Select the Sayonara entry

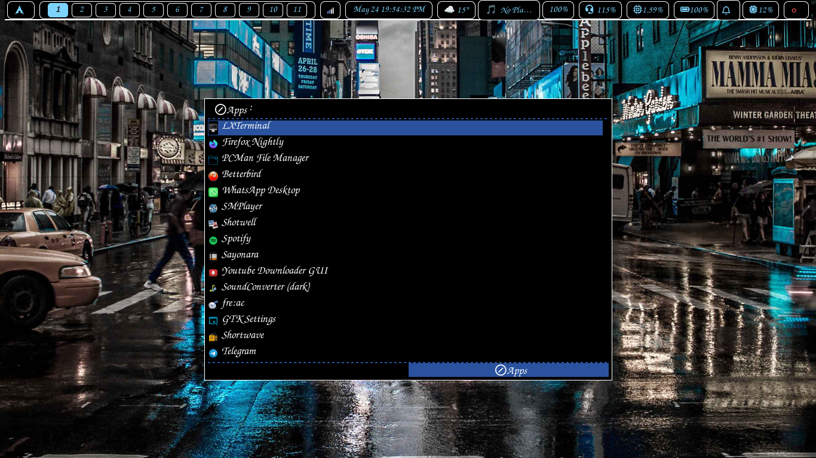coord(405,256)
